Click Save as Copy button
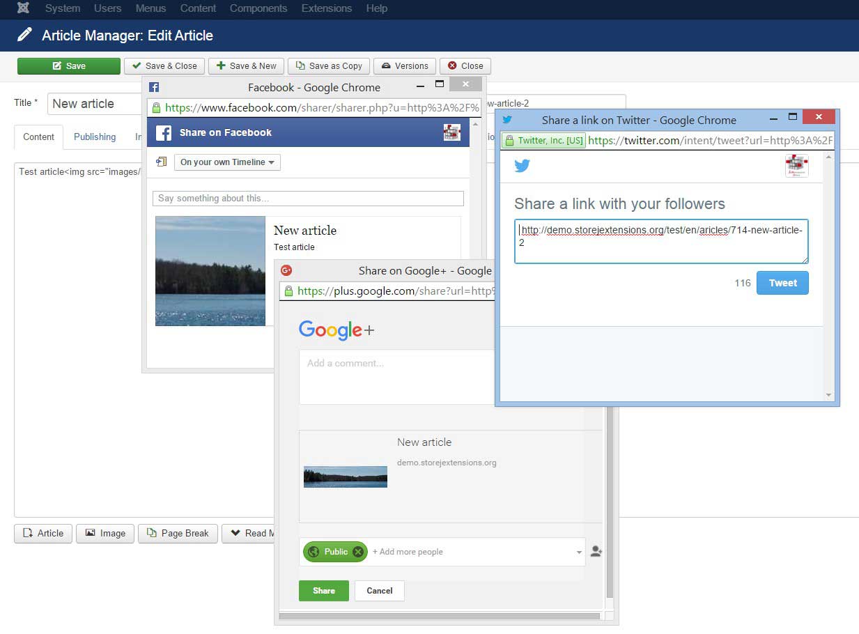 329,66
